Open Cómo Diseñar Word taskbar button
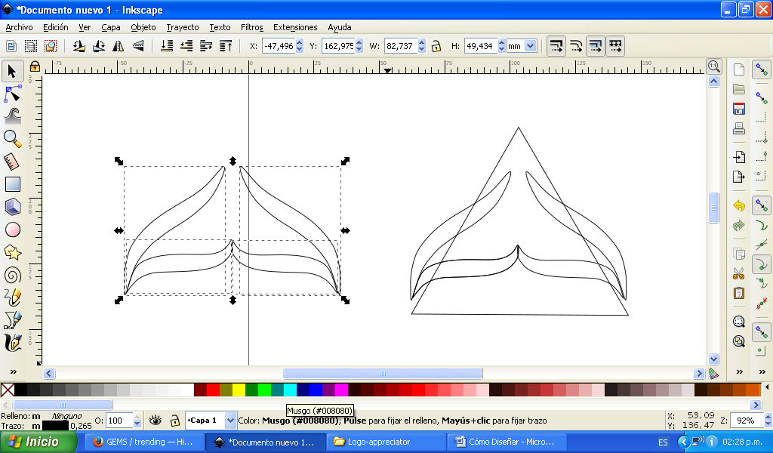 click(x=507, y=442)
